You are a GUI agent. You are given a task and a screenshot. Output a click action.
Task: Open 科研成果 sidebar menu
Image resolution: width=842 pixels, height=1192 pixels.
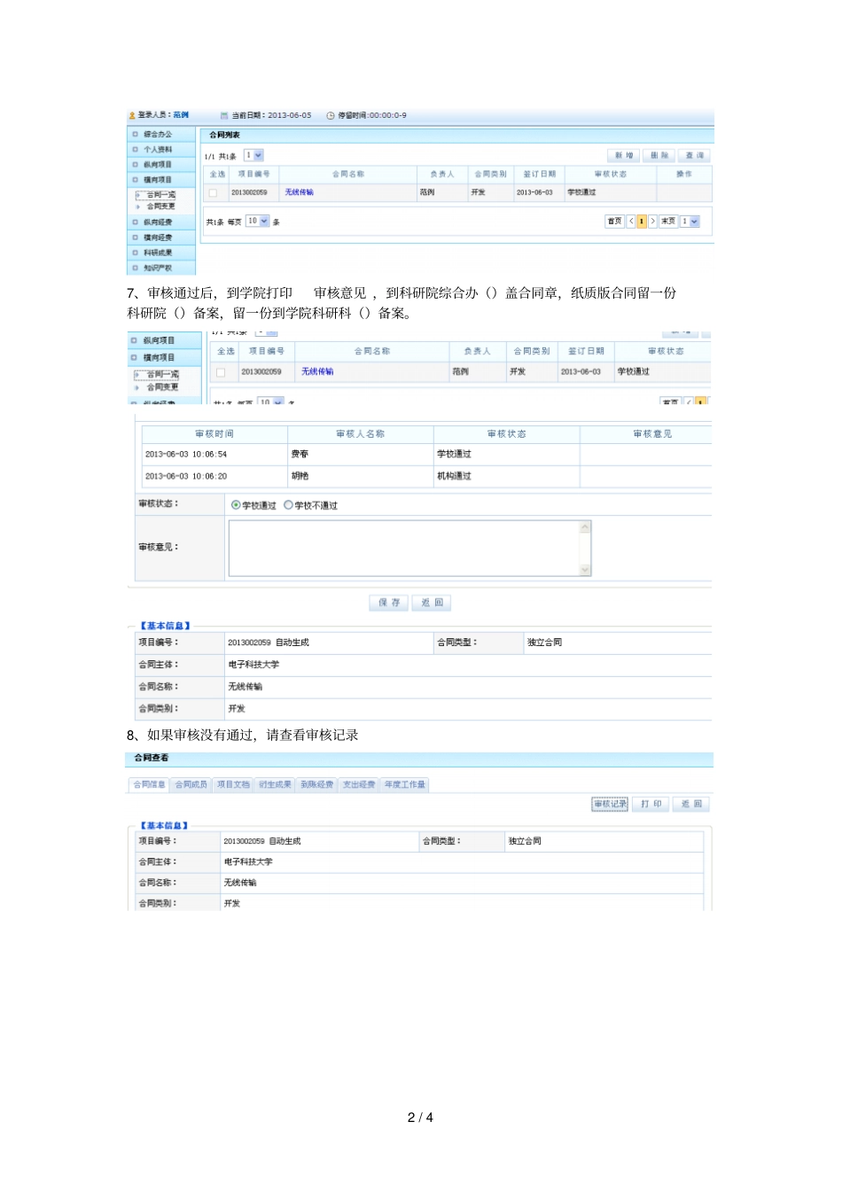point(158,253)
